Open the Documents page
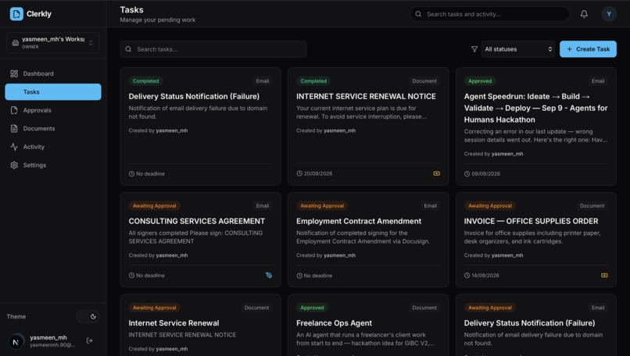630x356 pixels. (53, 129)
